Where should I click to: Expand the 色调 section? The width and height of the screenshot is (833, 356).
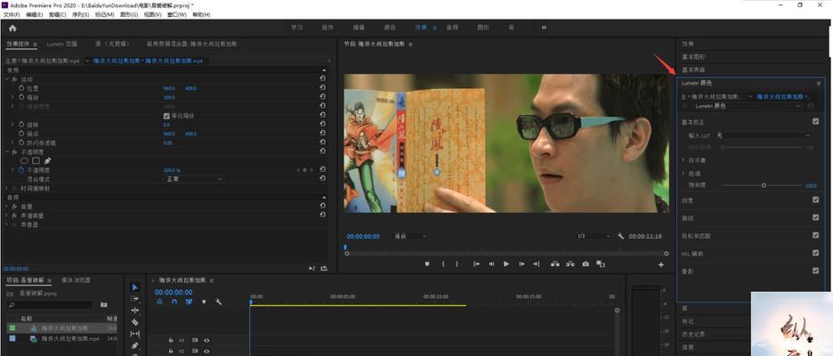coord(683,174)
